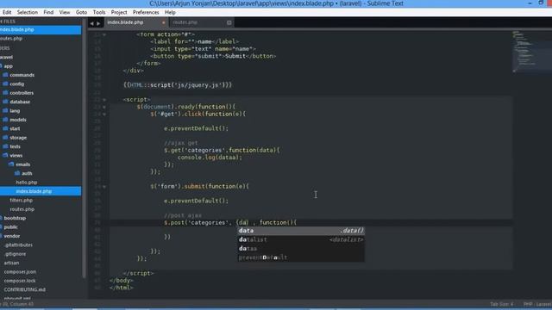This screenshot has height=310, width=552.
Task: Open the .gitignore file
Action: click(15, 254)
